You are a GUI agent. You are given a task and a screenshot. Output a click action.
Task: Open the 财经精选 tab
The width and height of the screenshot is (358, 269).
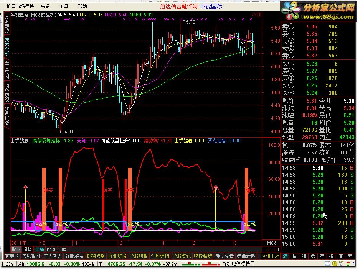point(203,256)
